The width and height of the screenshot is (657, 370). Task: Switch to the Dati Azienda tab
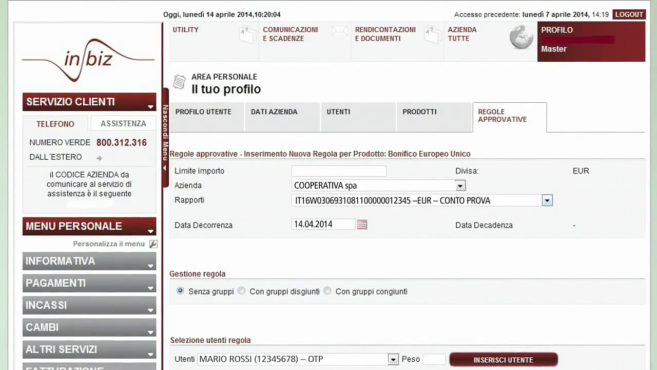(282, 117)
